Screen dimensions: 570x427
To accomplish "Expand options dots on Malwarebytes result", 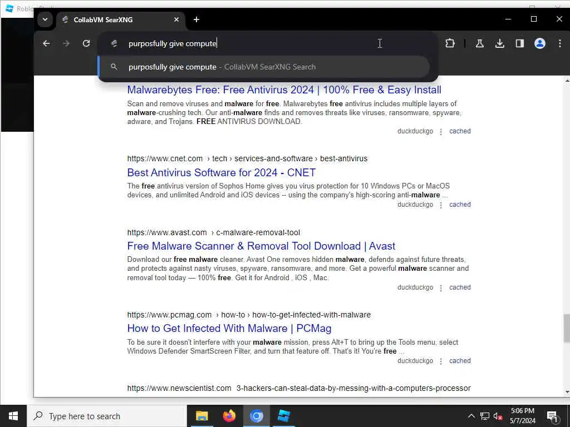I will point(441,132).
